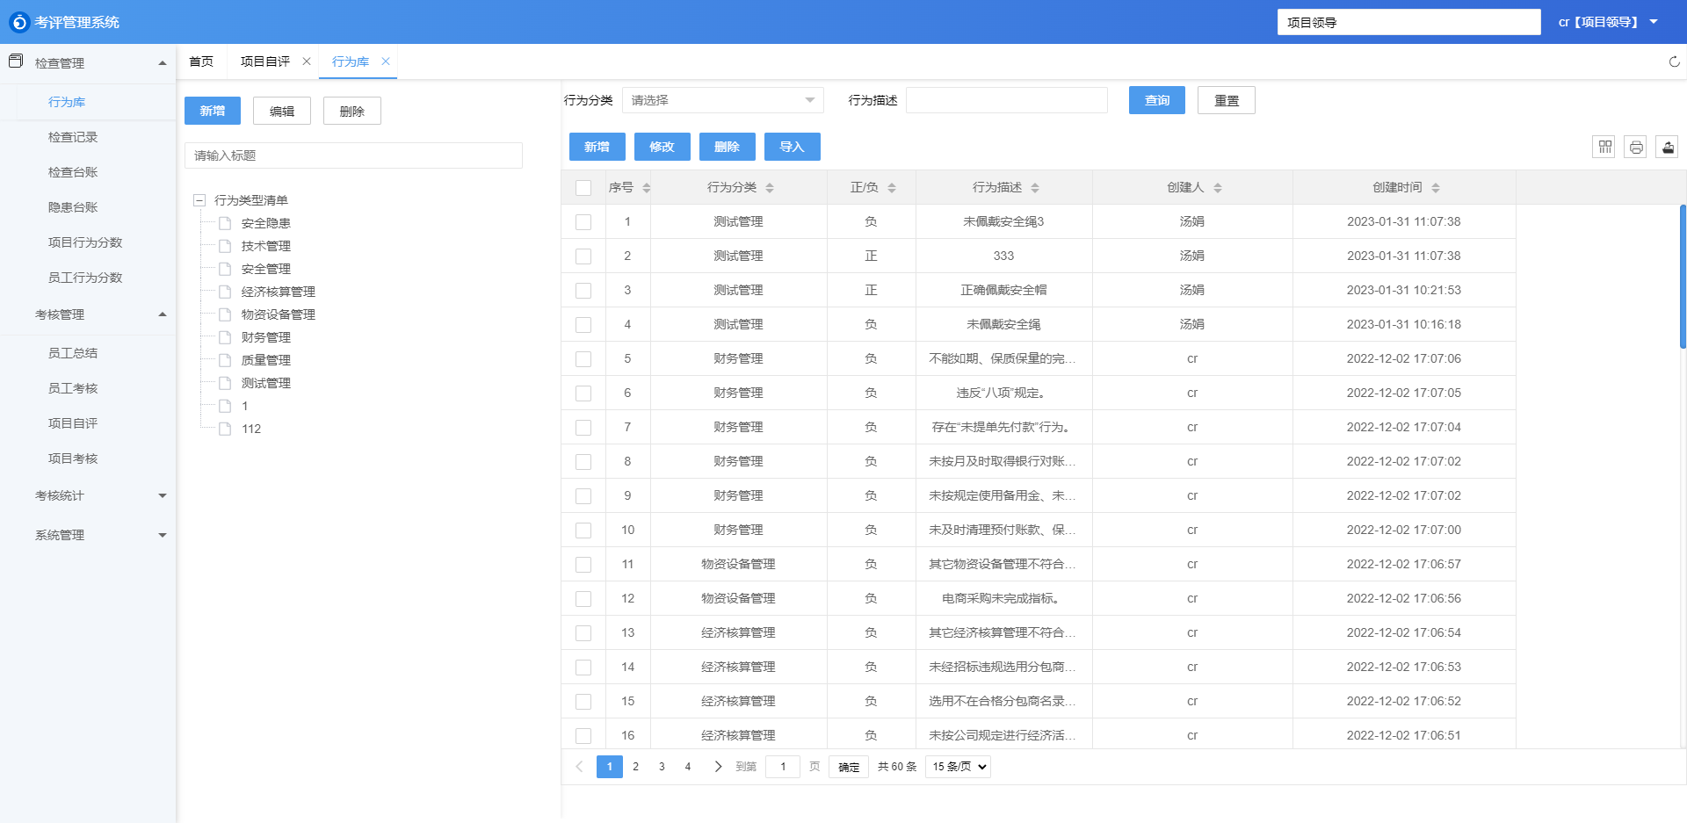1687x823 pixels.
Task: Check the row 2 checkbox for 333
Action: pyautogui.click(x=583, y=256)
